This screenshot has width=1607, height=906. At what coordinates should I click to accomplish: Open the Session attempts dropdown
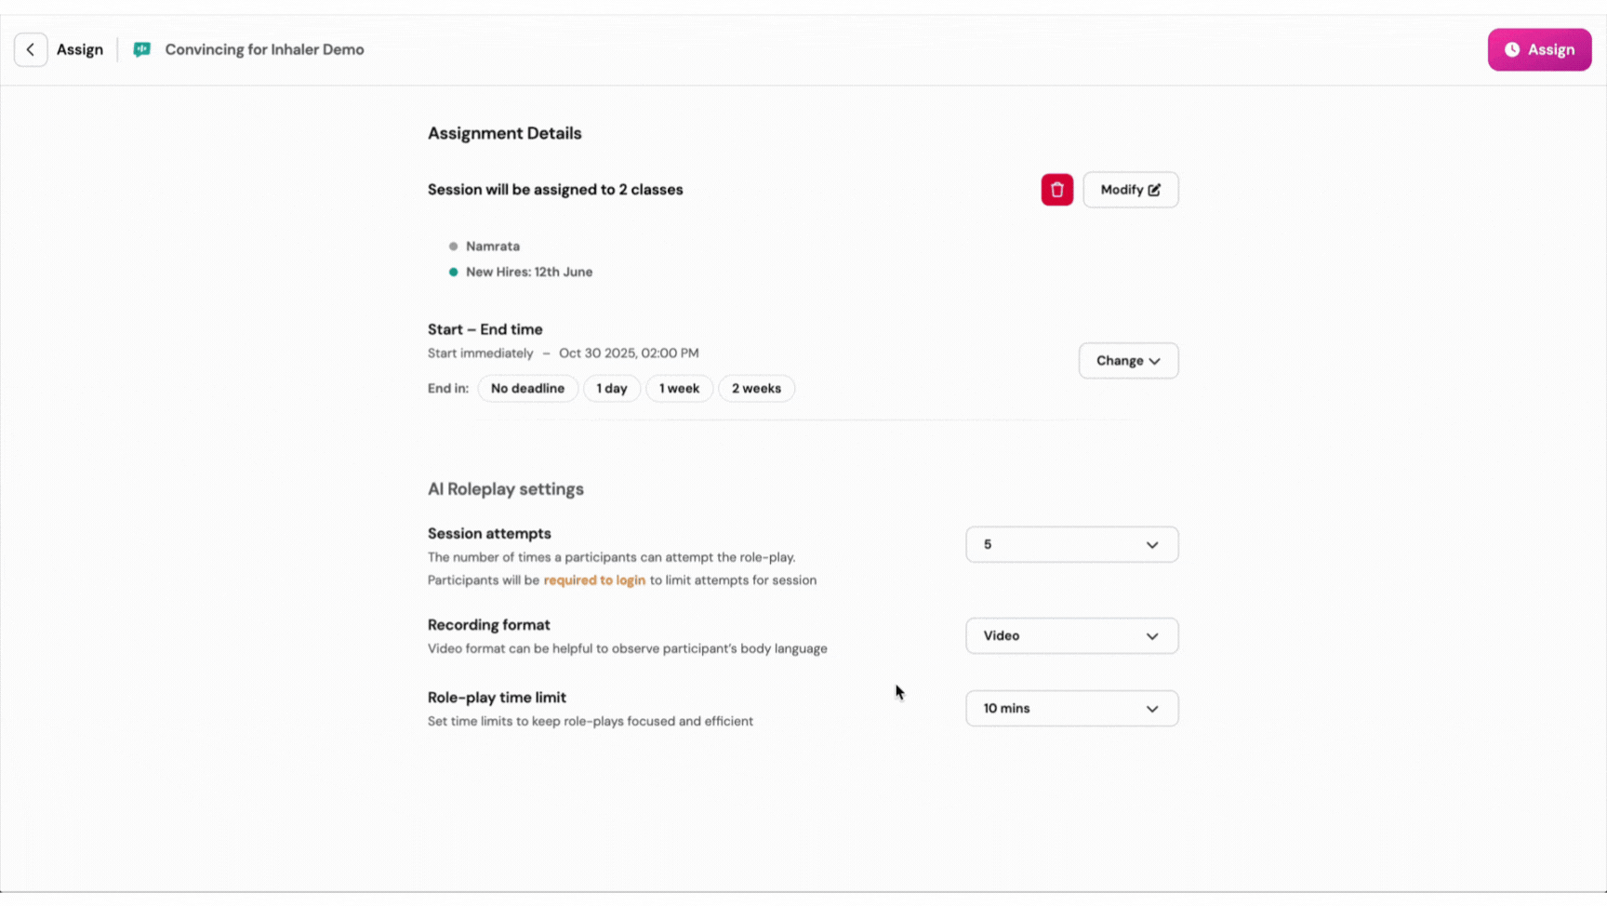pos(1071,545)
